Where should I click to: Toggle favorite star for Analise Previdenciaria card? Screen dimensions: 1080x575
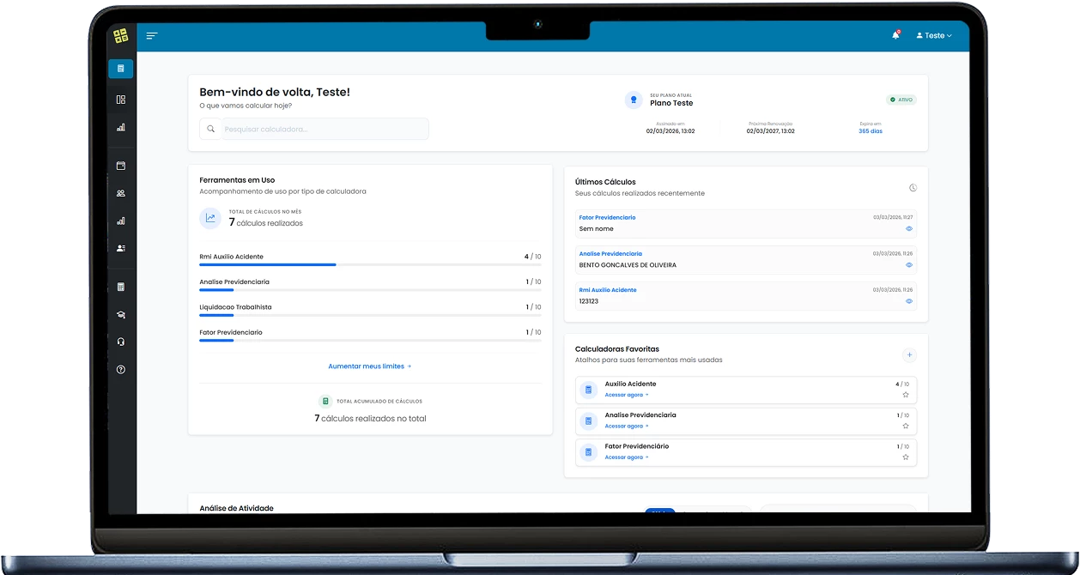pos(906,426)
